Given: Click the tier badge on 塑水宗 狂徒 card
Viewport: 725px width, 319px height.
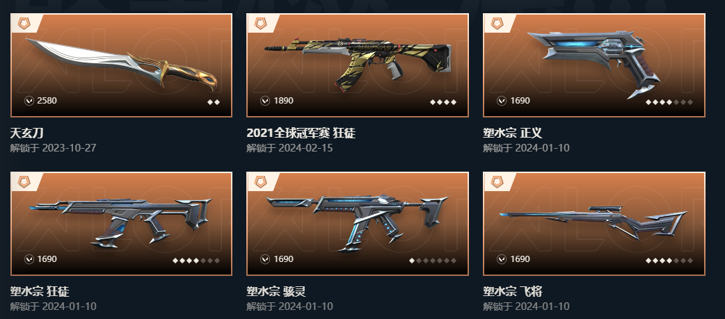Looking at the screenshot, I should 24,182.
